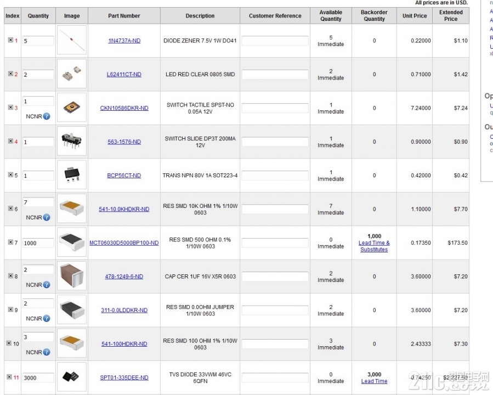Delete row 6 with its X icon
The width and height of the screenshot is (493, 395).
pos(10,208)
